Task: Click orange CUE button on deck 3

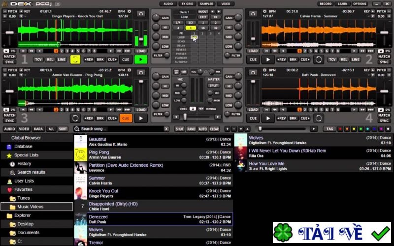Action: tap(126, 118)
